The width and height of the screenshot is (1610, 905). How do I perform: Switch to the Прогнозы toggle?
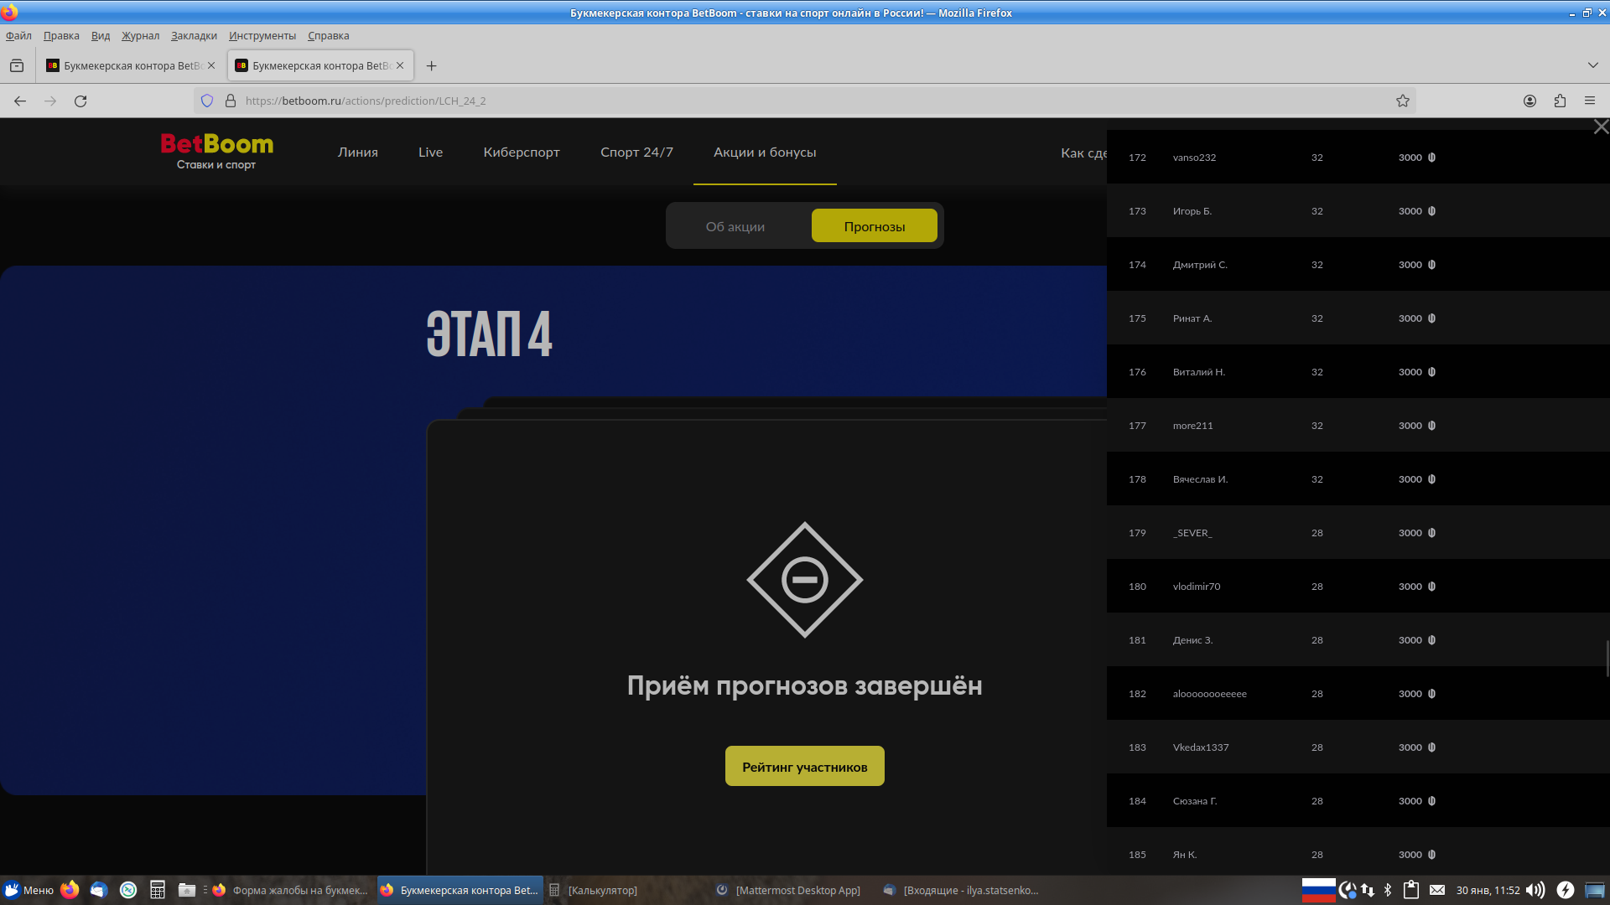(x=874, y=226)
